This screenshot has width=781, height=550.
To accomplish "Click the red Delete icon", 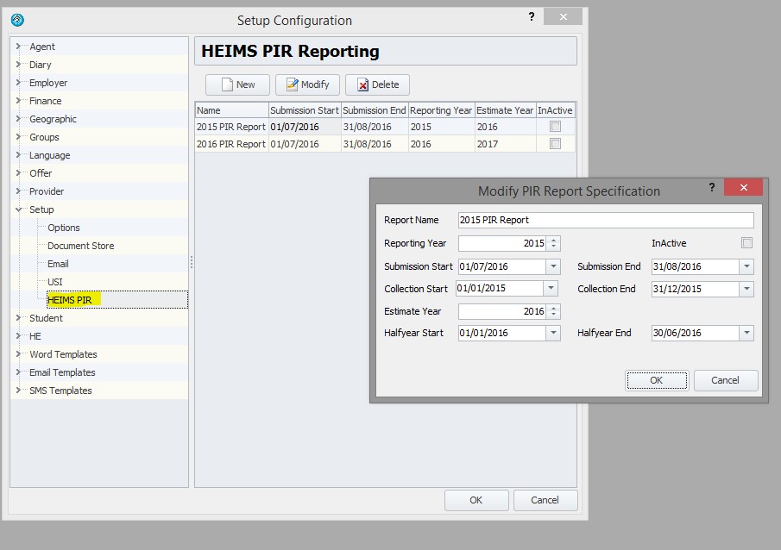I will (x=363, y=84).
